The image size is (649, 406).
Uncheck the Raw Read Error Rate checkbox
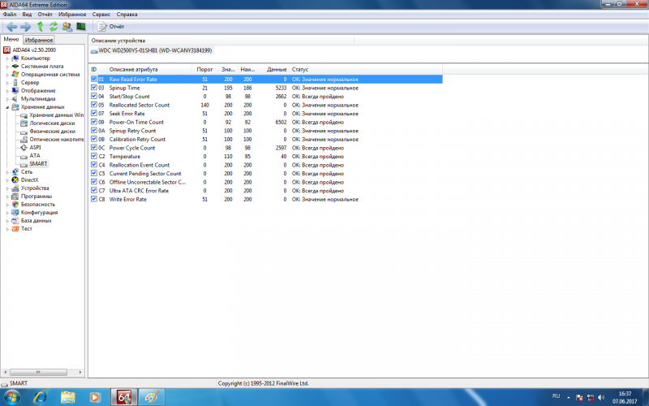coord(94,80)
